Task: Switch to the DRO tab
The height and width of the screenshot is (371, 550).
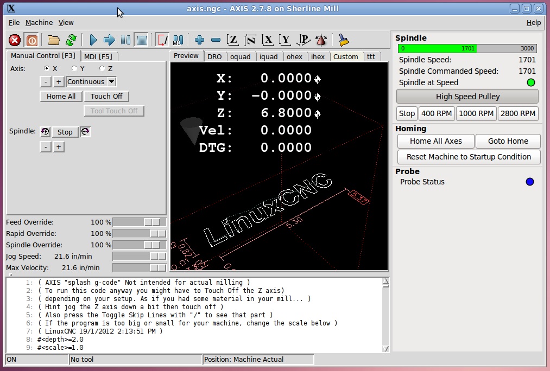Action: 214,56
